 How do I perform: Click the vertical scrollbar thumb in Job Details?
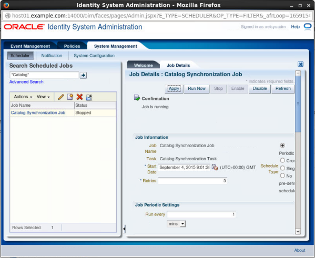coord(298,104)
